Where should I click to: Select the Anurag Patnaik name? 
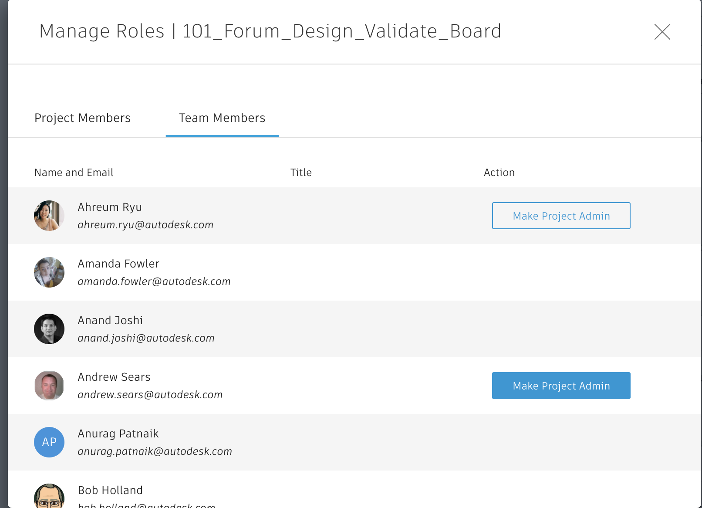(118, 433)
